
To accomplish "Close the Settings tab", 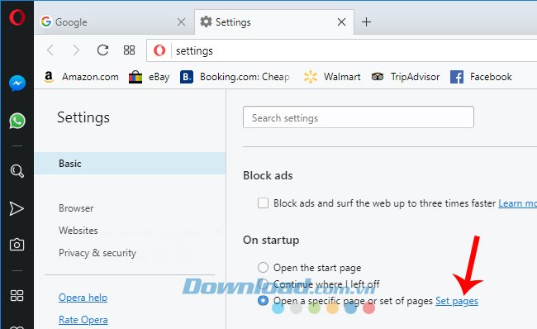I will click(341, 22).
